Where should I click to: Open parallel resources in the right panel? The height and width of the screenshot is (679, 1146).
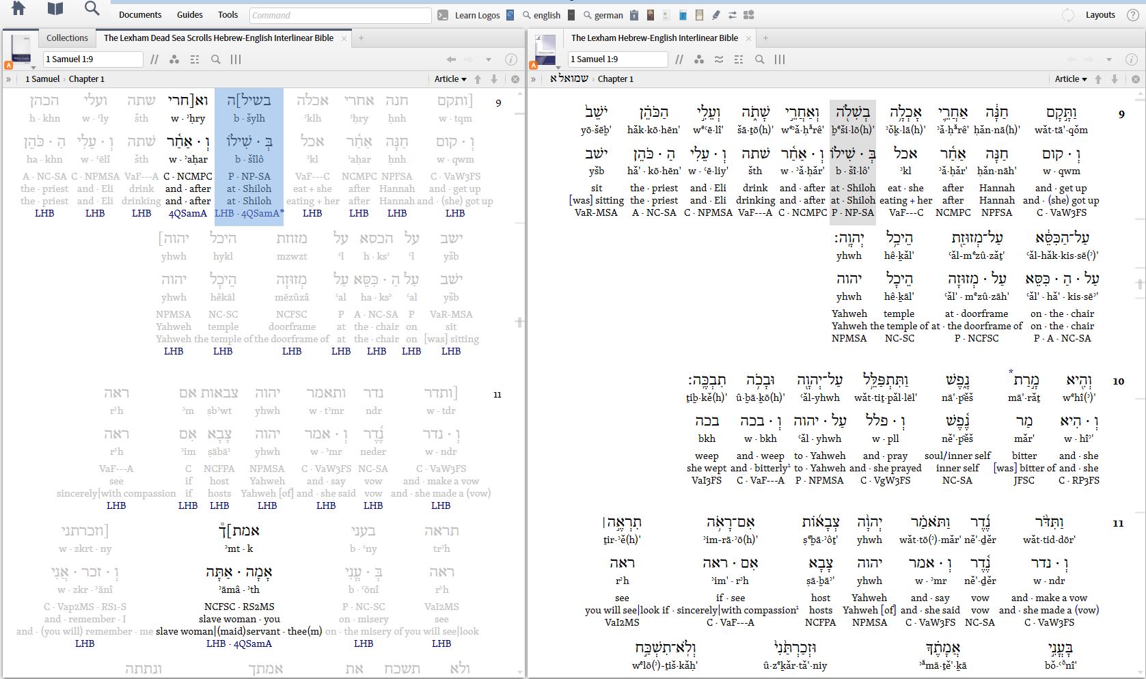[x=679, y=59]
